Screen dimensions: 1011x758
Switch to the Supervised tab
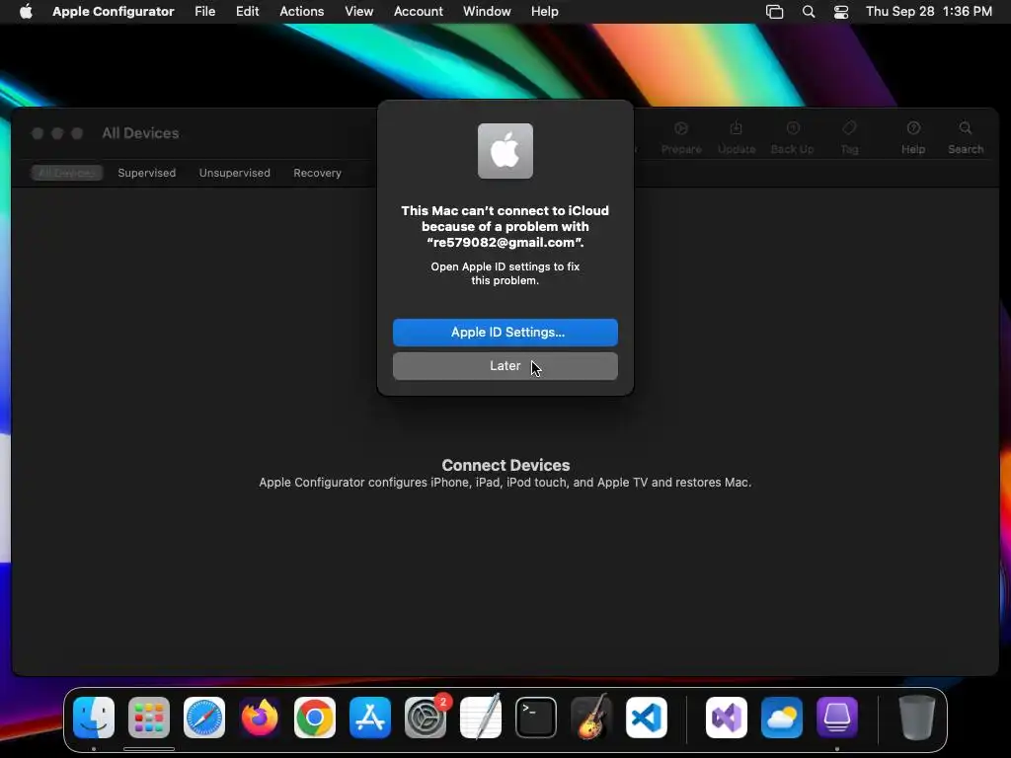(x=146, y=173)
